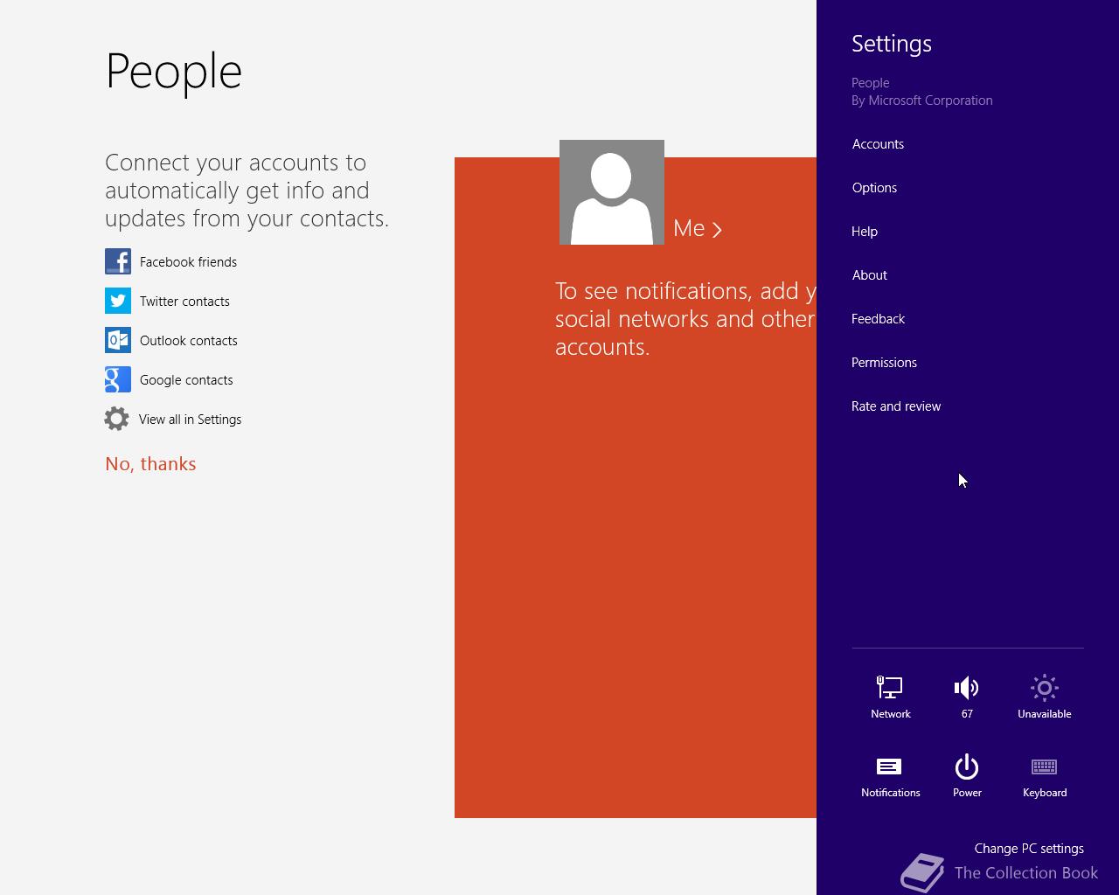Click the Google contacts icon

coord(118,379)
